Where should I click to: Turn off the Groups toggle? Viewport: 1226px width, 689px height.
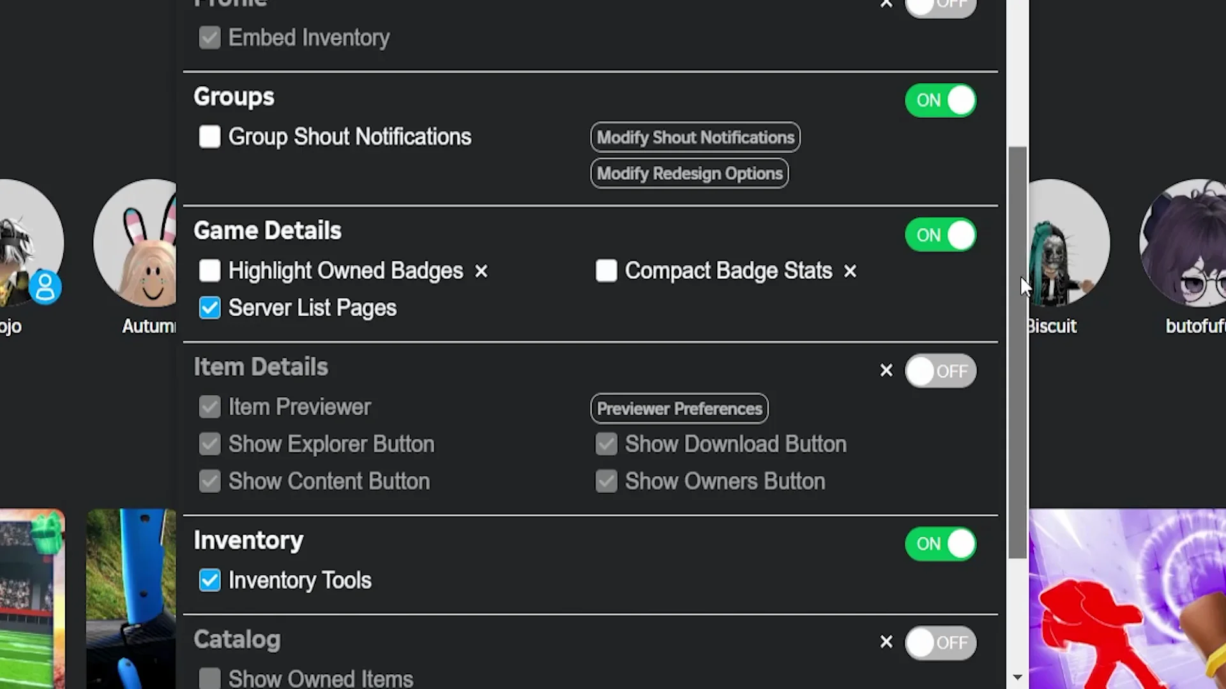[x=941, y=100]
